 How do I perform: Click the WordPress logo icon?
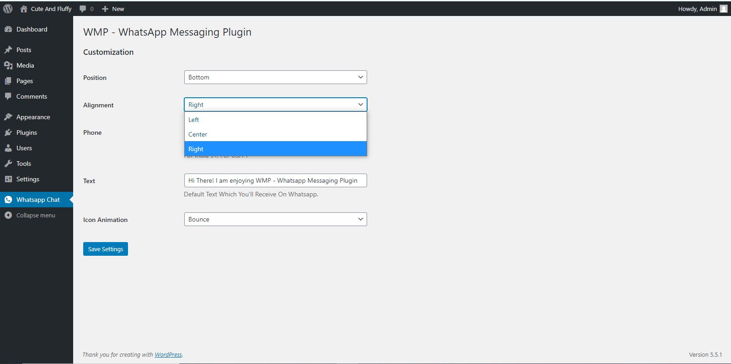pos(8,9)
